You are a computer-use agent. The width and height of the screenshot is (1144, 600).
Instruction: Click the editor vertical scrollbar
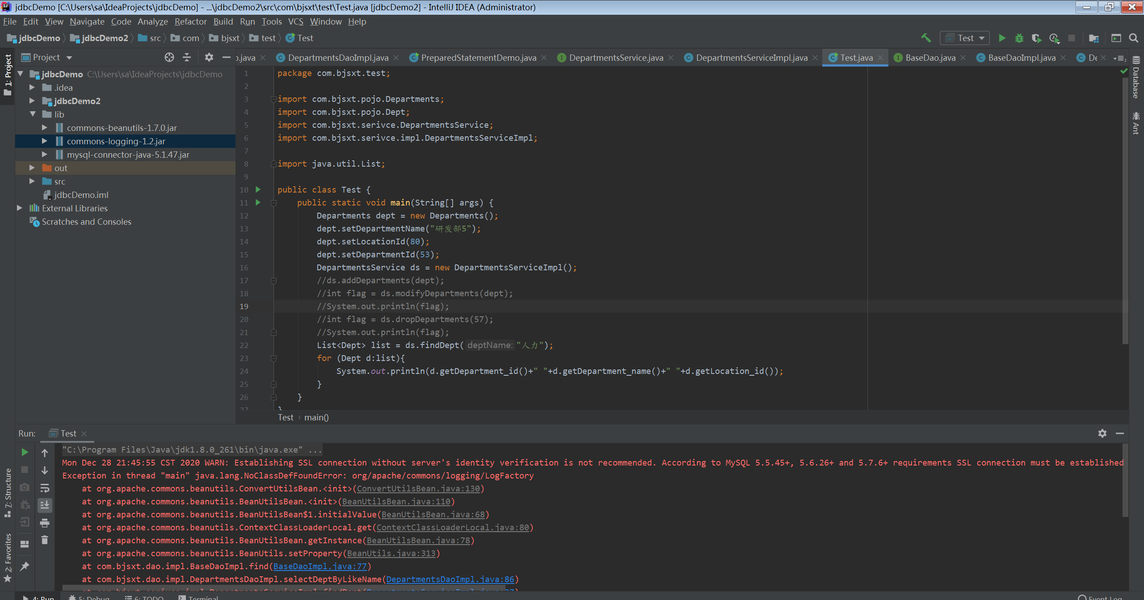[x=1125, y=210]
